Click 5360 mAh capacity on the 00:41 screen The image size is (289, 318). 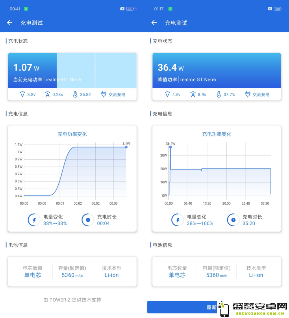pyautogui.click(x=72, y=275)
